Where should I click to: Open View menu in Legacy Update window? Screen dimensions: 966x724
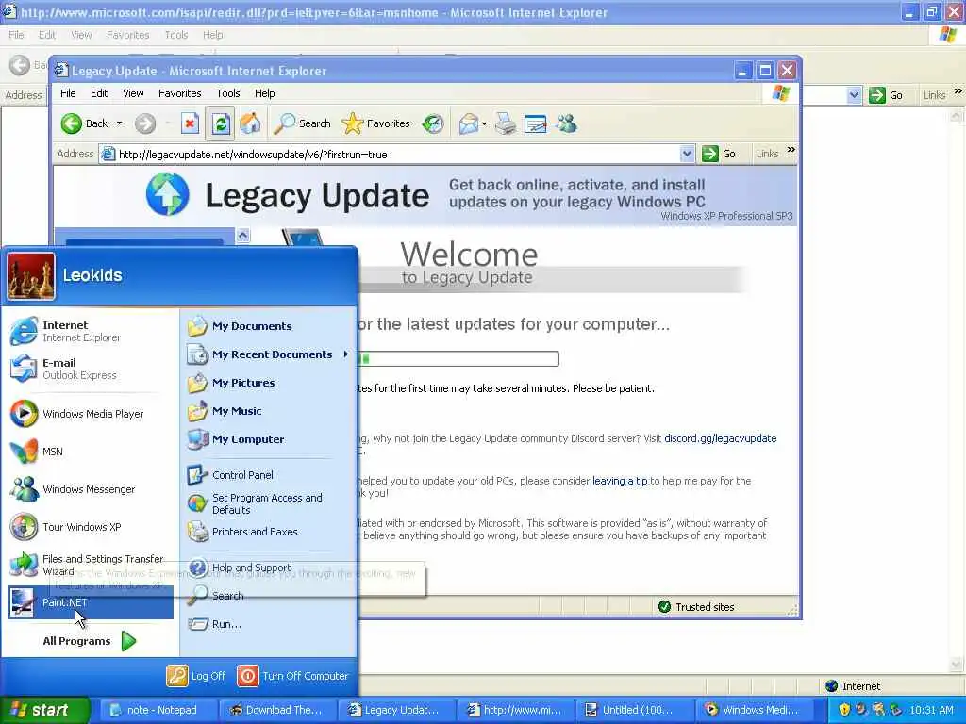coord(133,93)
